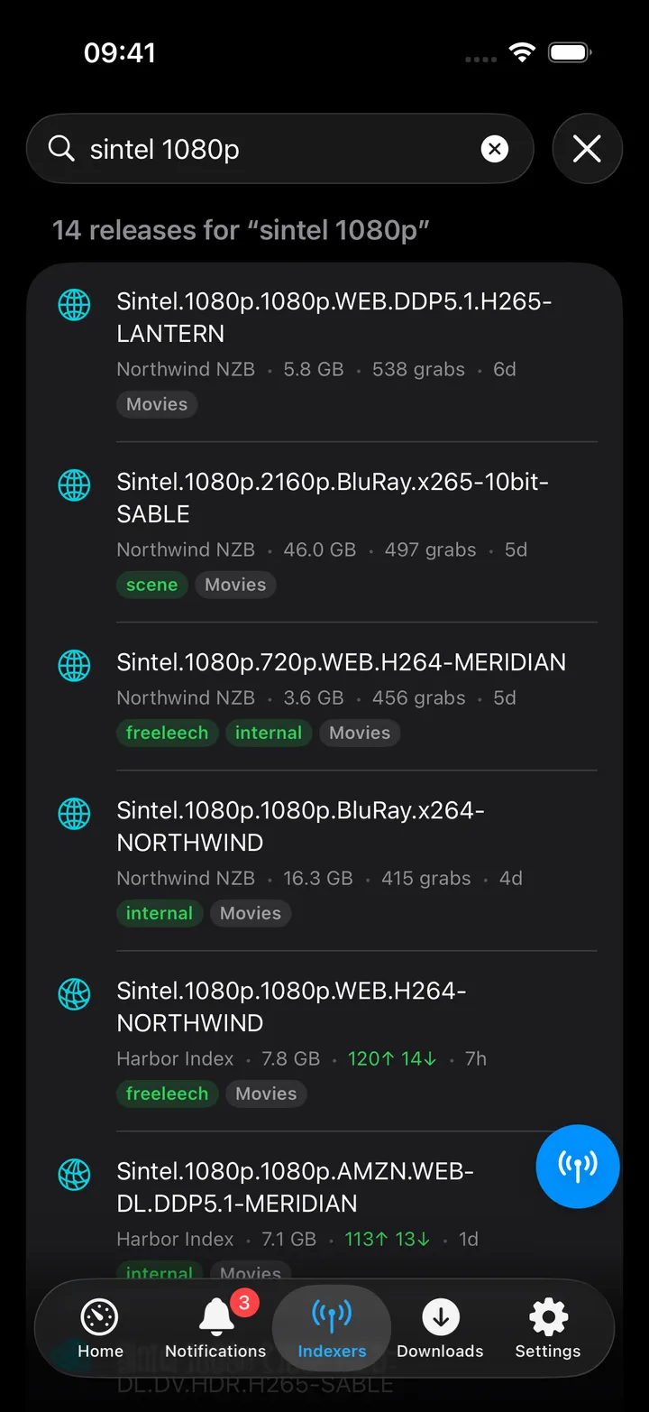Tap the magnifying glass search icon
This screenshot has height=1412, width=649.
click(x=61, y=149)
